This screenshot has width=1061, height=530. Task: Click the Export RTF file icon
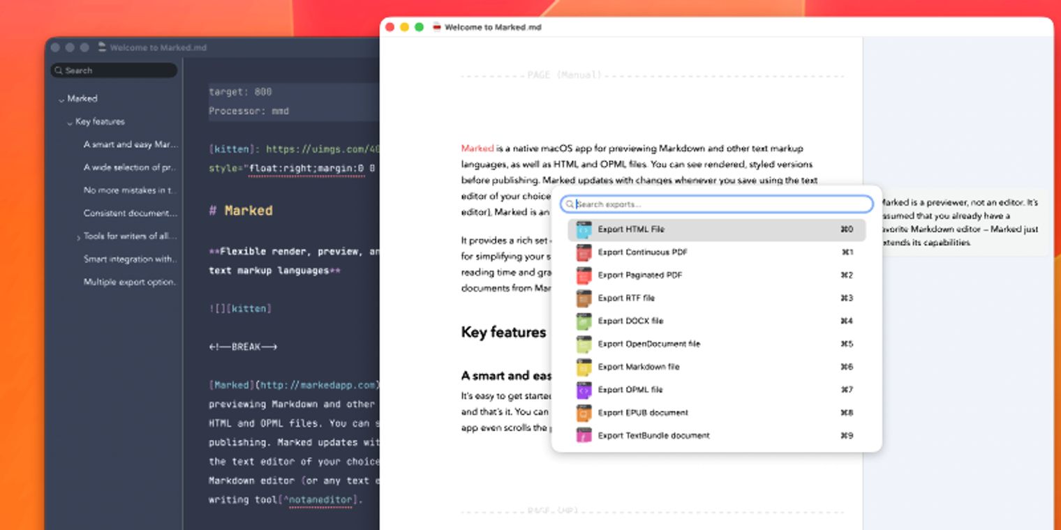584,298
